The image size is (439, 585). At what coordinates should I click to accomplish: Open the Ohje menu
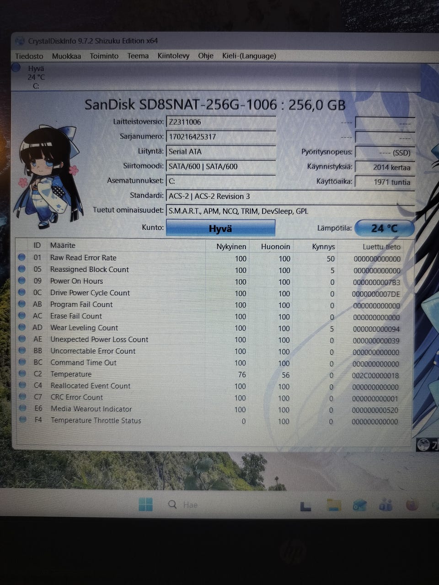pyautogui.click(x=205, y=56)
